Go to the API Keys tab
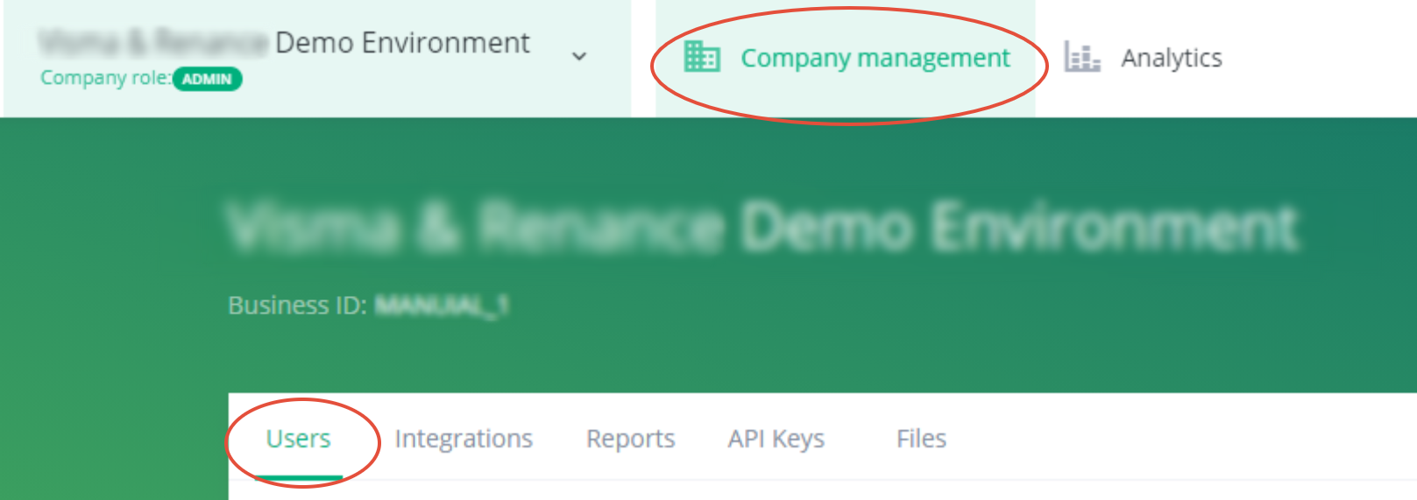The width and height of the screenshot is (1417, 500). pyautogui.click(x=776, y=438)
